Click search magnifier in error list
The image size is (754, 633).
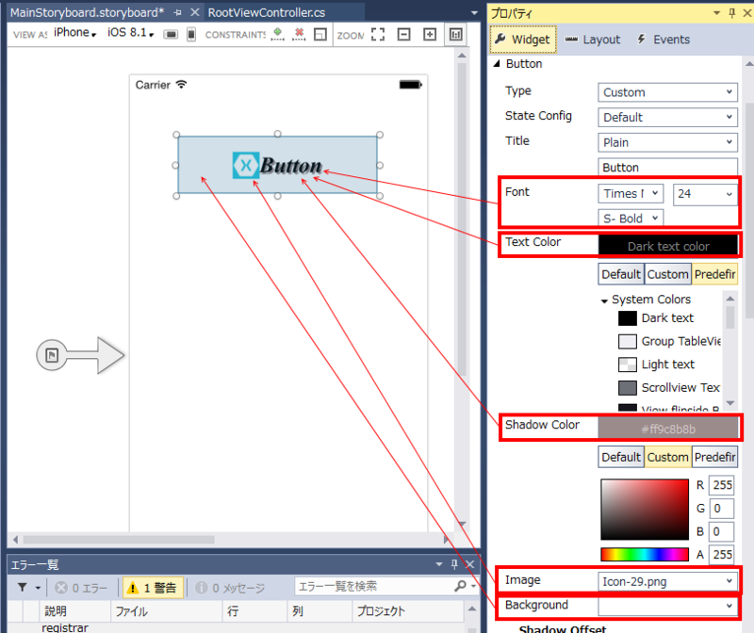[460, 586]
